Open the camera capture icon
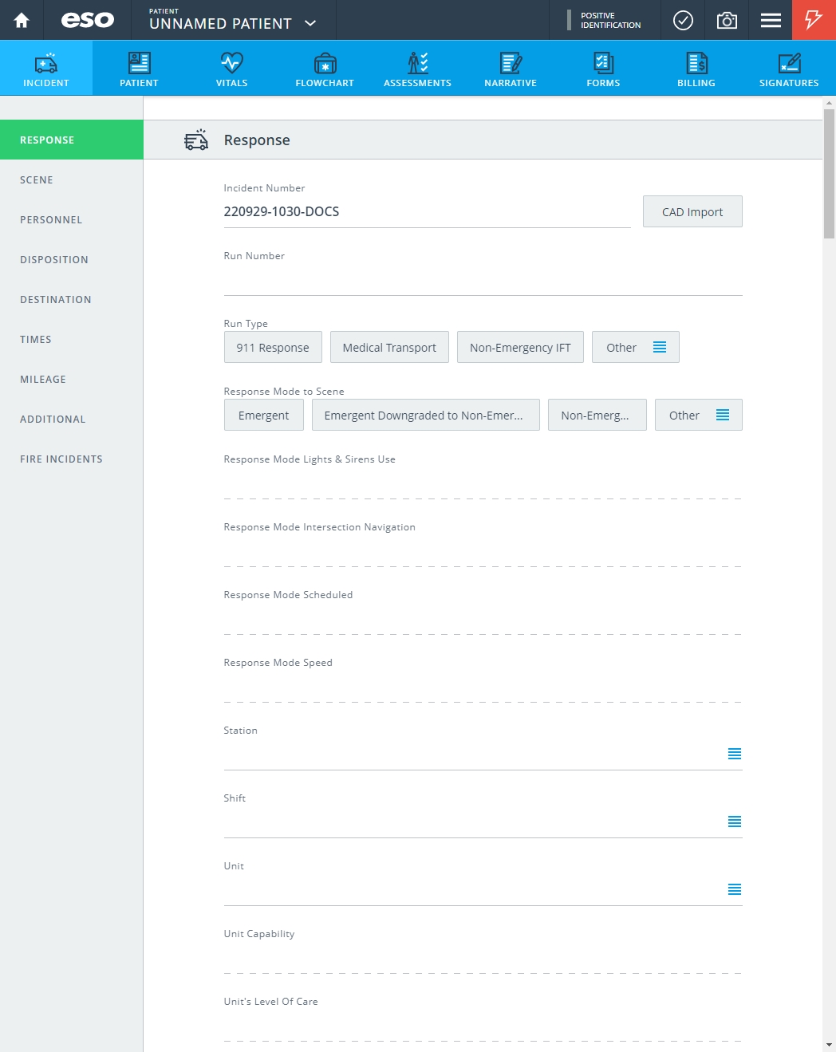Image resolution: width=836 pixels, height=1052 pixels. (727, 20)
